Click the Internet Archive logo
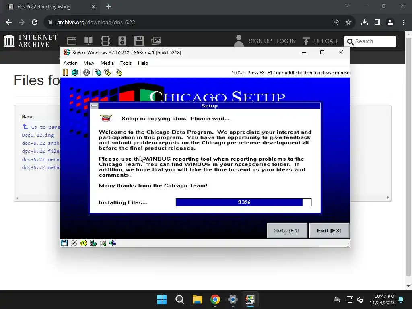The image size is (412, 309). point(31,41)
